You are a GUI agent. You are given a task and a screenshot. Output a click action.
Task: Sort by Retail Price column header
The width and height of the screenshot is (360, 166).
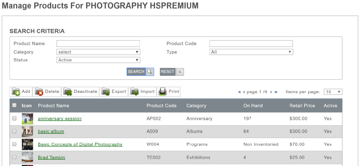coord(302,106)
